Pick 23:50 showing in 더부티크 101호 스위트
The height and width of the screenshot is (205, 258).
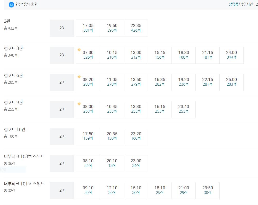coord(208,190)
